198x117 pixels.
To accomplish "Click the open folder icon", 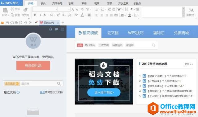I will pyautogui.click(x=2, y=23).
